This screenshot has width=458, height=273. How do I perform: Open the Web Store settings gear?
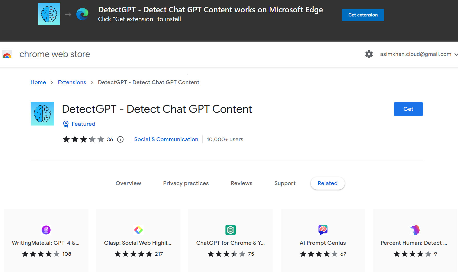point(369,54)
